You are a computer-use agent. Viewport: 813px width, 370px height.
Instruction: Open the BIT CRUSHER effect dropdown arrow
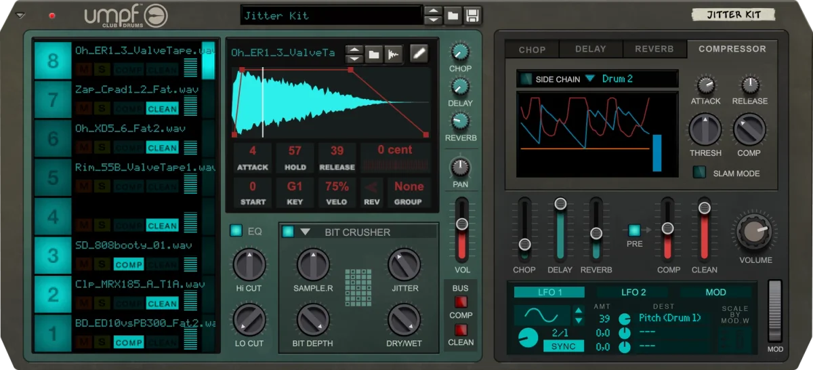click(x=306, y=232)
